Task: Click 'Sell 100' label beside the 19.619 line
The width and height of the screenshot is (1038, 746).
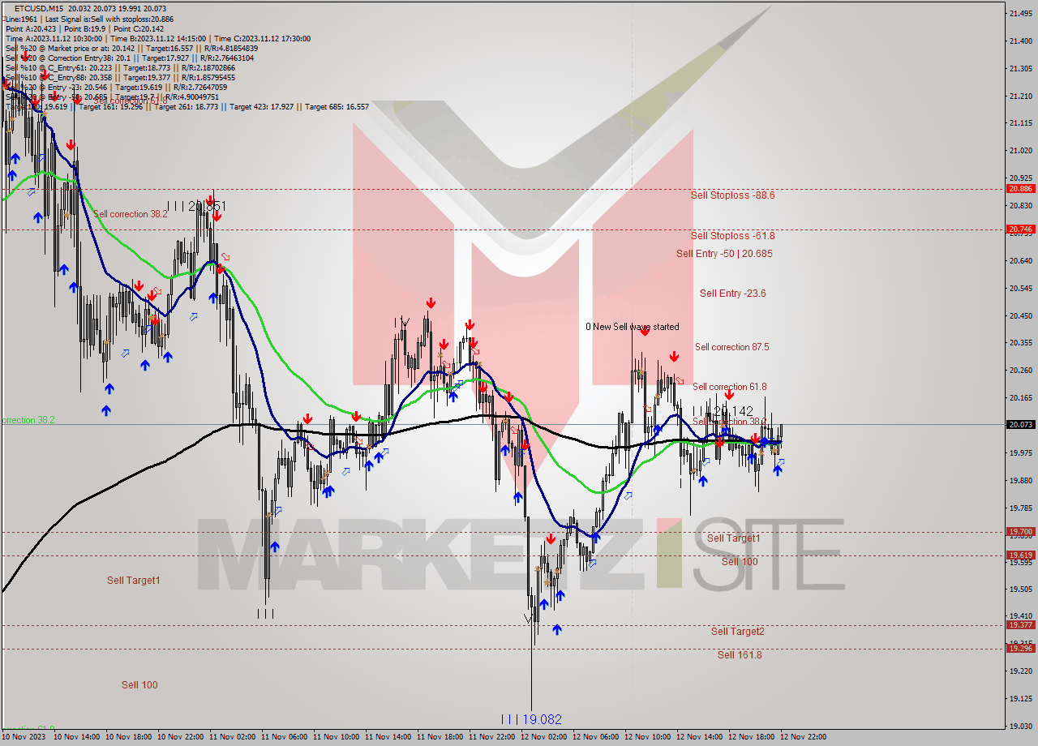Action: click(740, 562)
